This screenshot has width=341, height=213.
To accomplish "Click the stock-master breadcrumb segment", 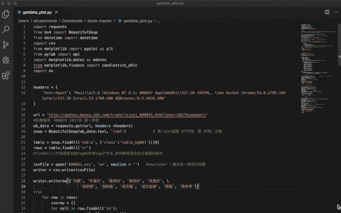I will point(100,21).
